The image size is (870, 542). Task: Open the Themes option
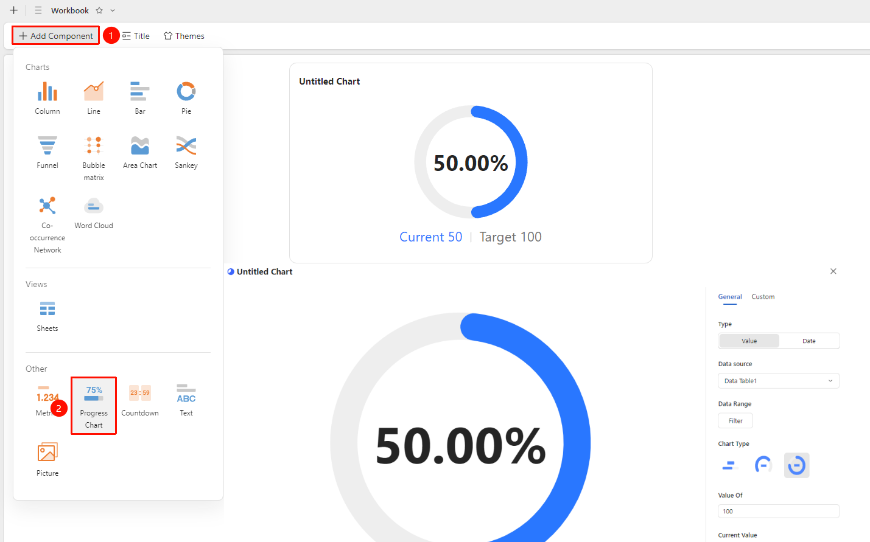(x=184, y=36)
